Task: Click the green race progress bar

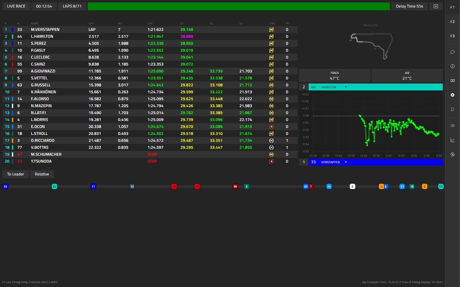Action: pyautogui.click(x=239, y=6)
